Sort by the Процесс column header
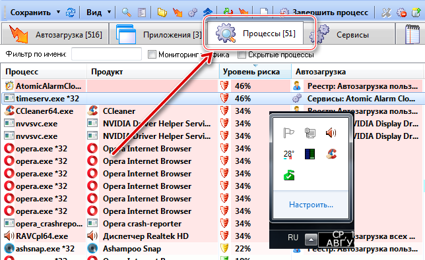425x260 pixels. coord(44,72)
